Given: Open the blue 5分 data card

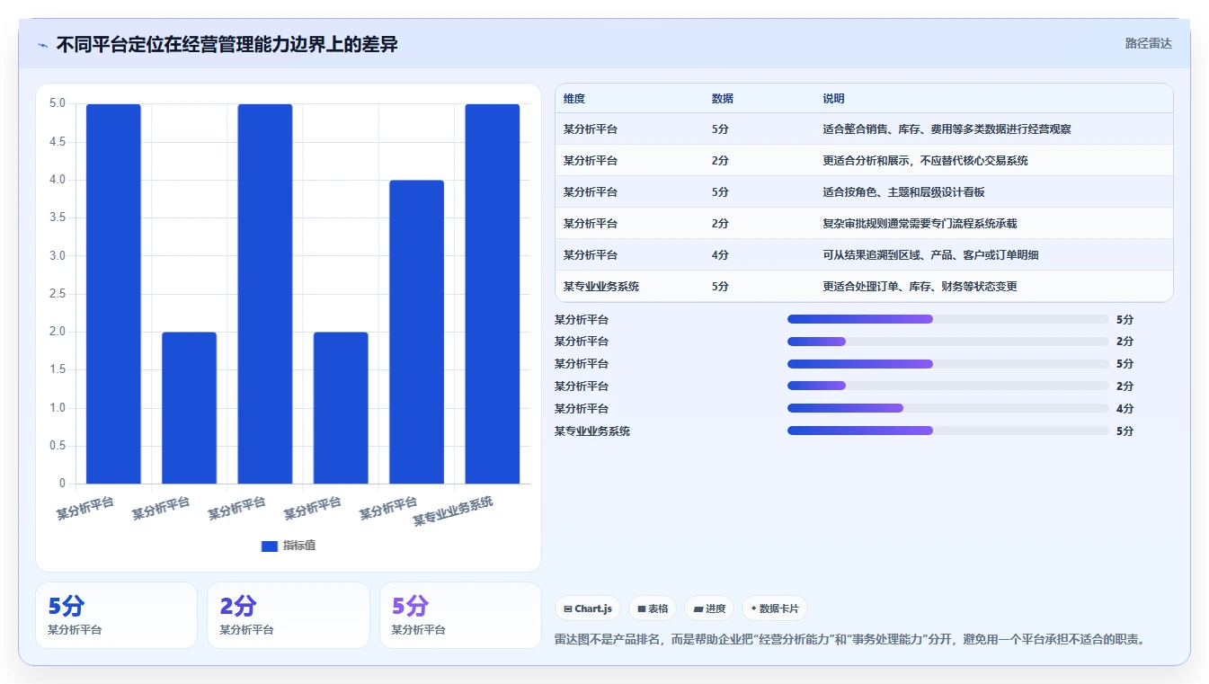Looking at the screenshot, I should point(116,615).
